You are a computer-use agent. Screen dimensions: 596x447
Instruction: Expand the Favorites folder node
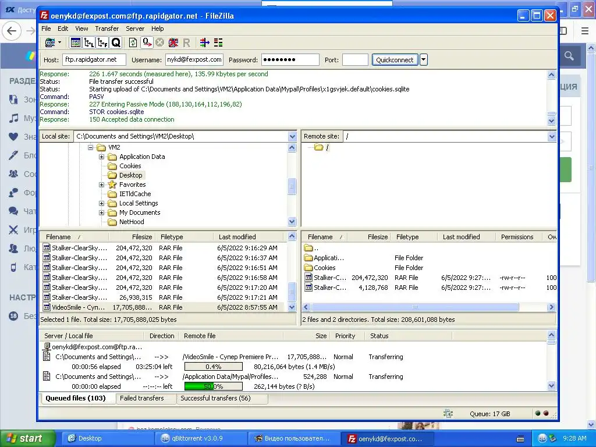coord(101,185)
